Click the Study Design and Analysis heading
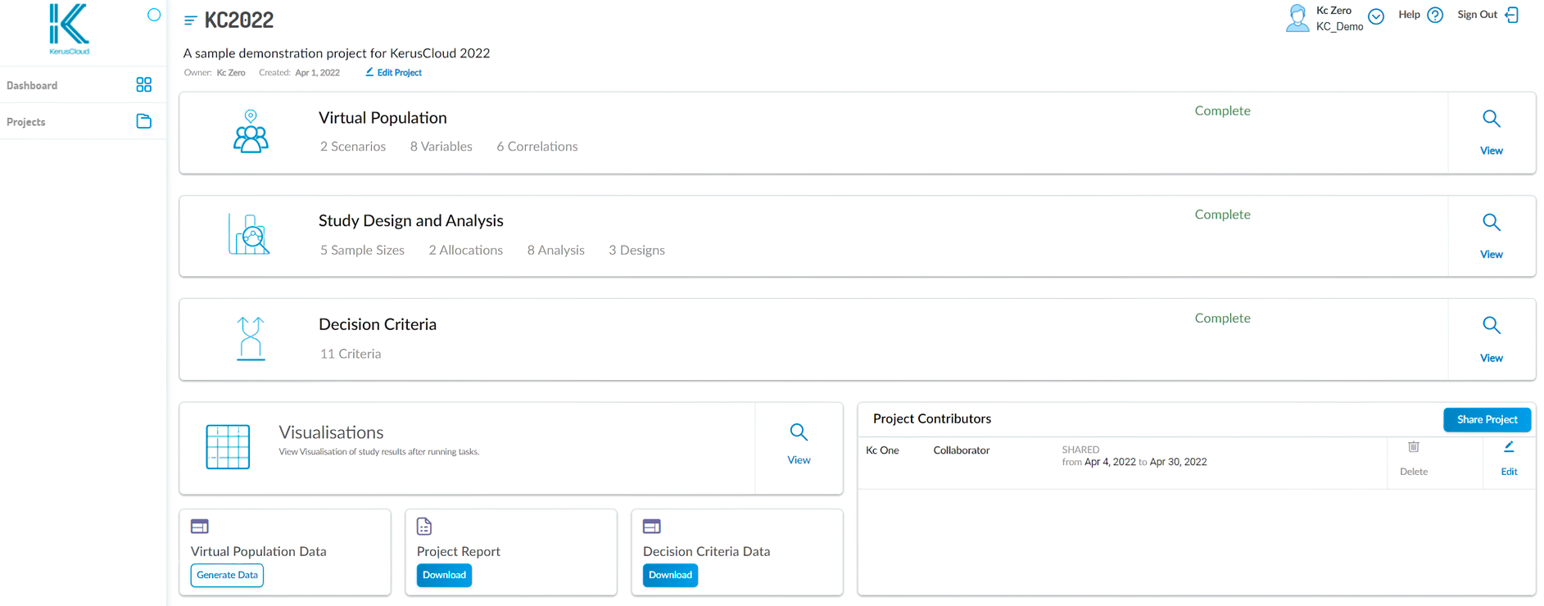 [x=411, y=221]
